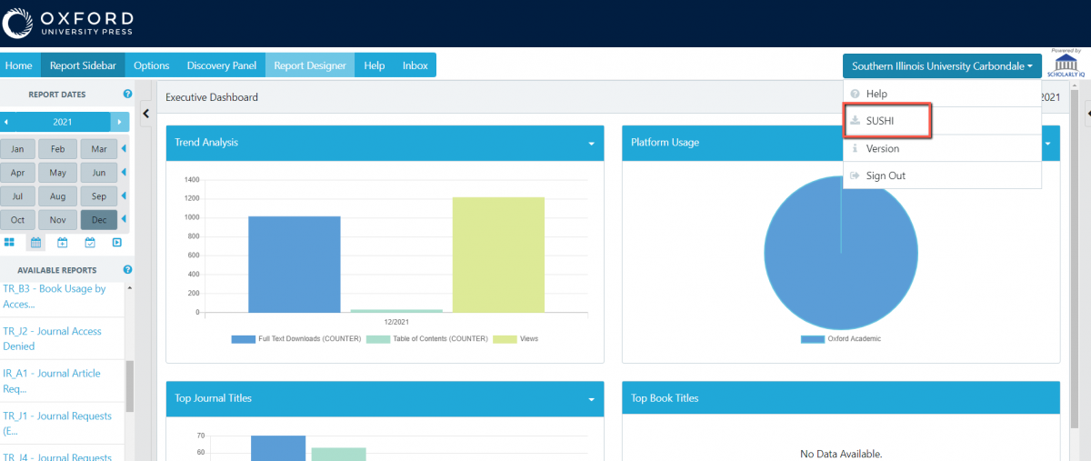Go to next year after 2021
The image size is (1091, 461).
[119, 122]
